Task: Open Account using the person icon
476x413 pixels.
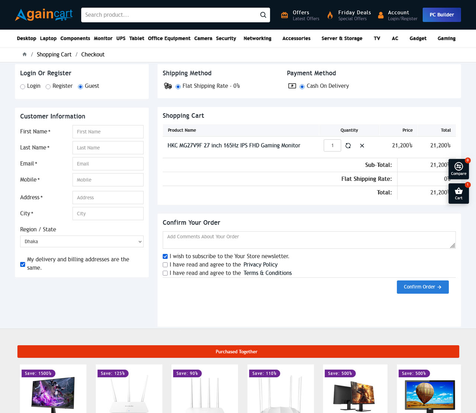Action: click(x=380, y=15)
